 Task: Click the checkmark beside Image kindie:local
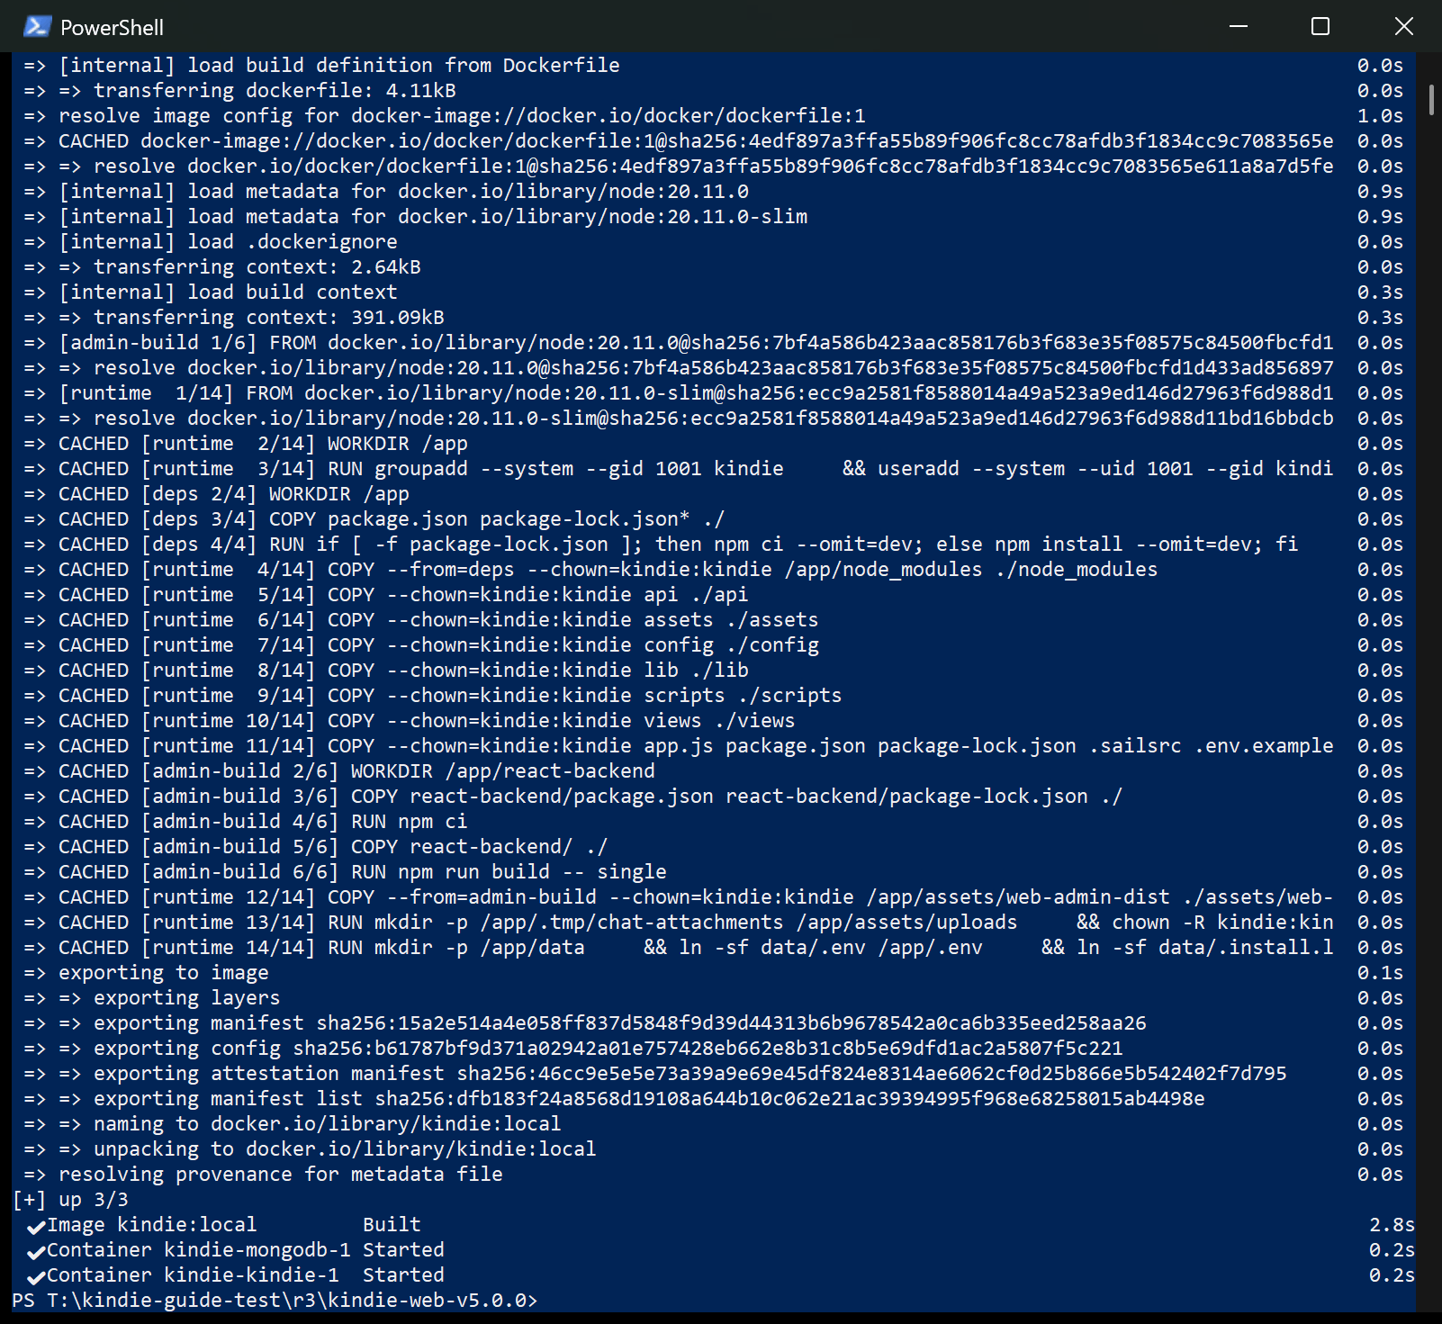pos(36,1226)
